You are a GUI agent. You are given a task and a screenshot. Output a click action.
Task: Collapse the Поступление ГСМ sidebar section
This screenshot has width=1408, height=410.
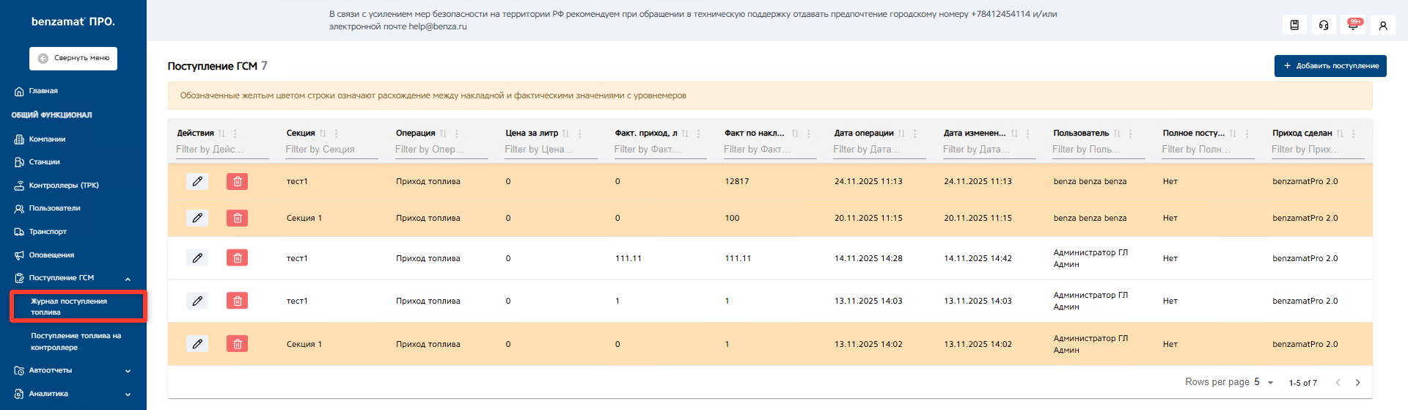pos(128,279)
